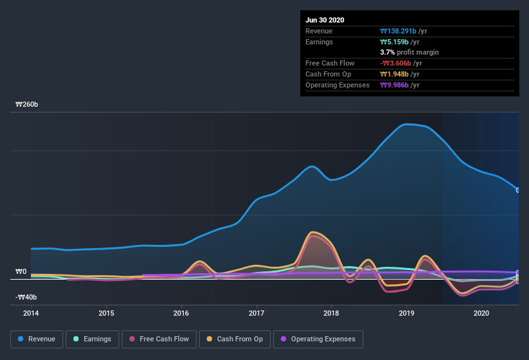Click the 2015 x-axis label

(106, 313)
